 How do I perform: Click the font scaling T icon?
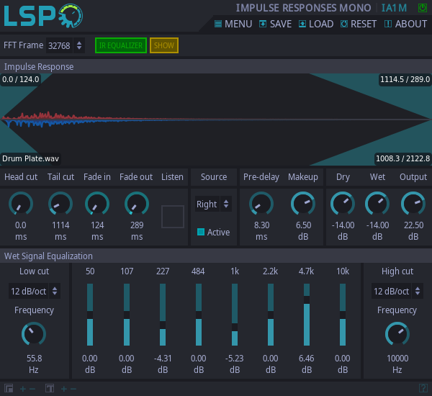[50, 389]
